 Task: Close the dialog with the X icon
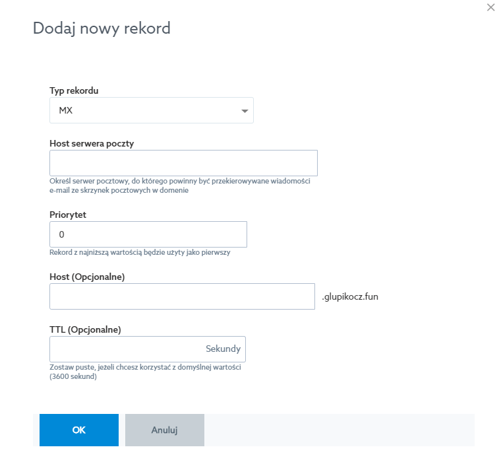coord(490,8)
